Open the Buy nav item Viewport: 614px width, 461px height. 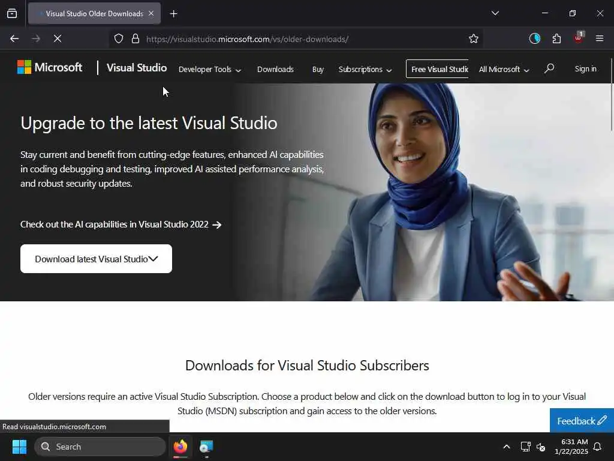tap(318, 70)
